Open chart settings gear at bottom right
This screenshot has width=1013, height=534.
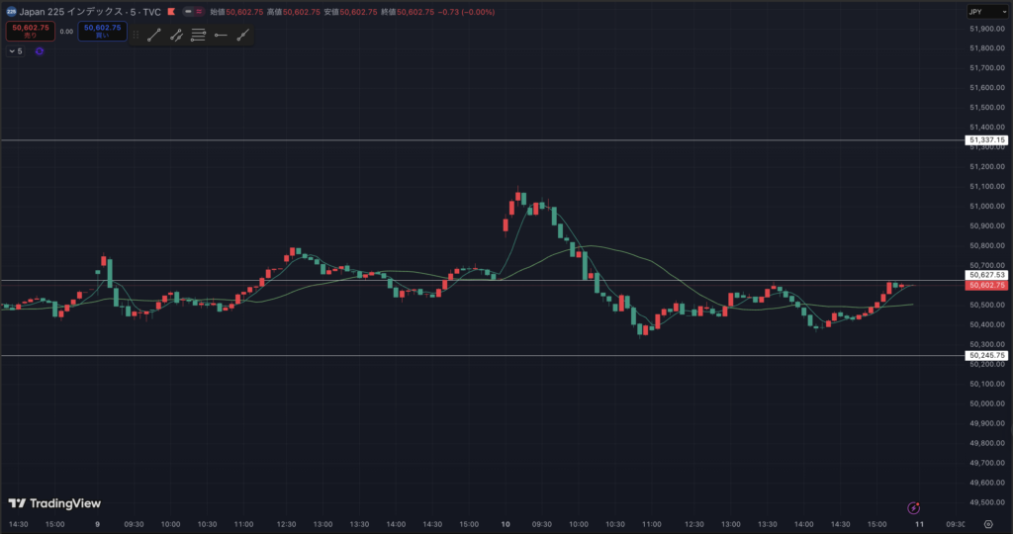click(988, 524)
